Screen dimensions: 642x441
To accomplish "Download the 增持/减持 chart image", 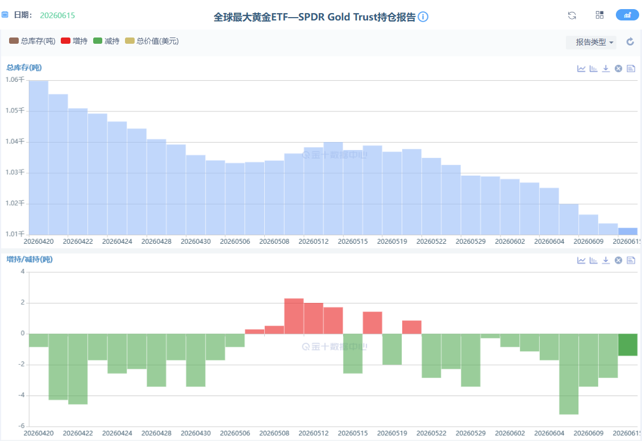I will (x=606, y=260).
